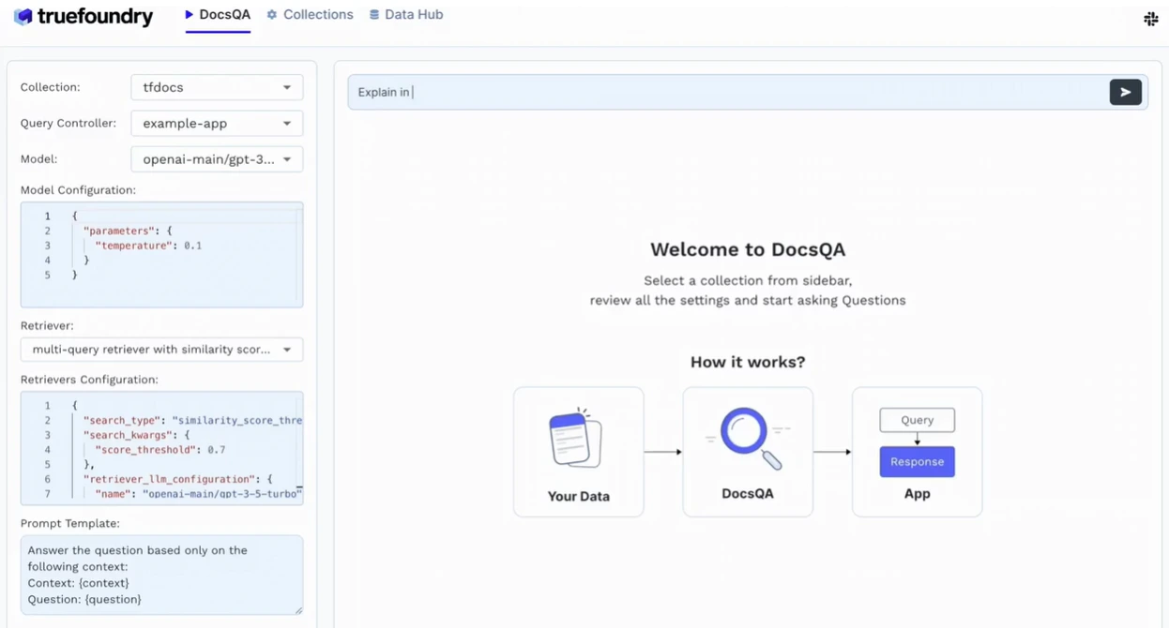Screen dimensions: 1169x628
Task: Click the "Context: {context}" line in prompt
Action: [x=78, y=583]
